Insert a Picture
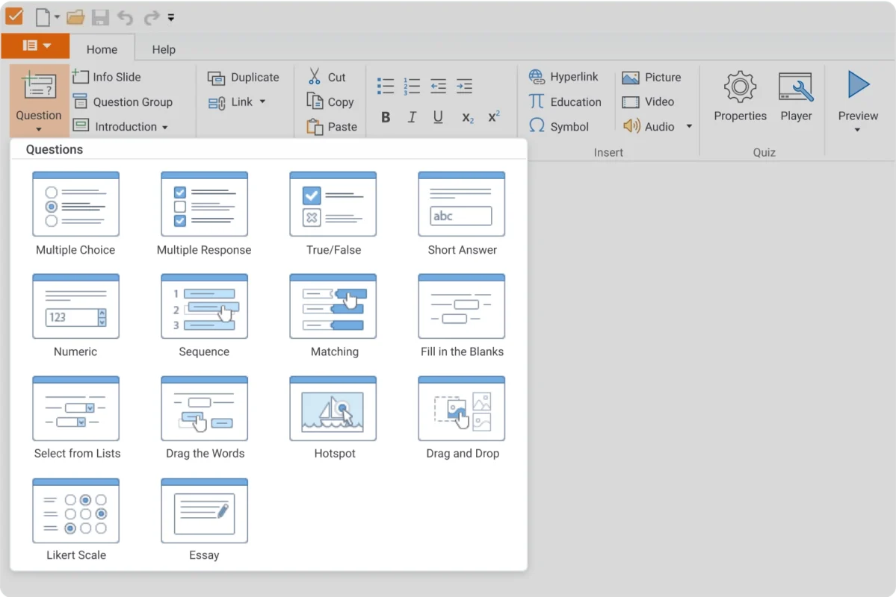Viewport: 896px width, 597px height. pos(652,77)
